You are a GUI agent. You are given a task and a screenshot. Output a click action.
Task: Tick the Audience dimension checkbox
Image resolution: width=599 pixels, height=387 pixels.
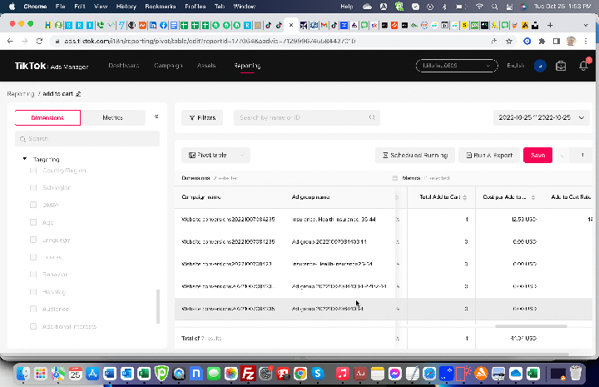point(33,309)
